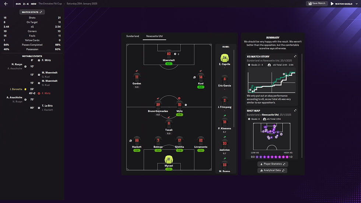Image resolution: width=361 pixels, height=203 pixels.
Task: Click substitute P. Klemens shirt 18
Action: (224, 122)
